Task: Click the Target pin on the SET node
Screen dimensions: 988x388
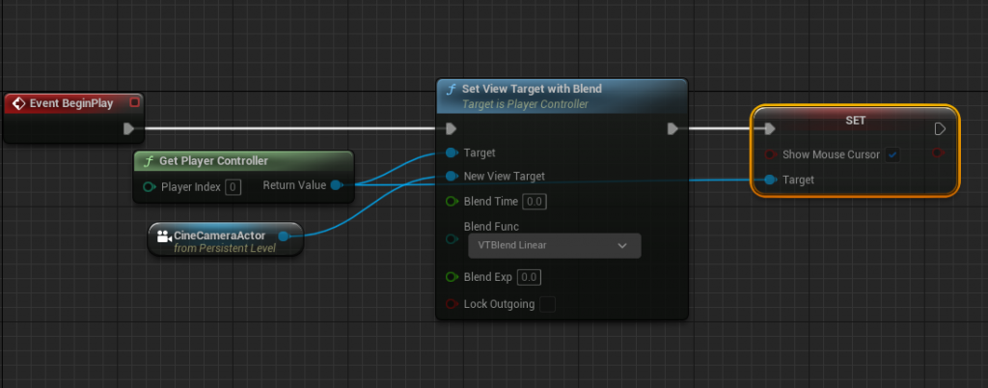Action: point(768,180)
